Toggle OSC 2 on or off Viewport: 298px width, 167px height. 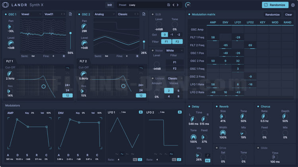pos(79,14)
